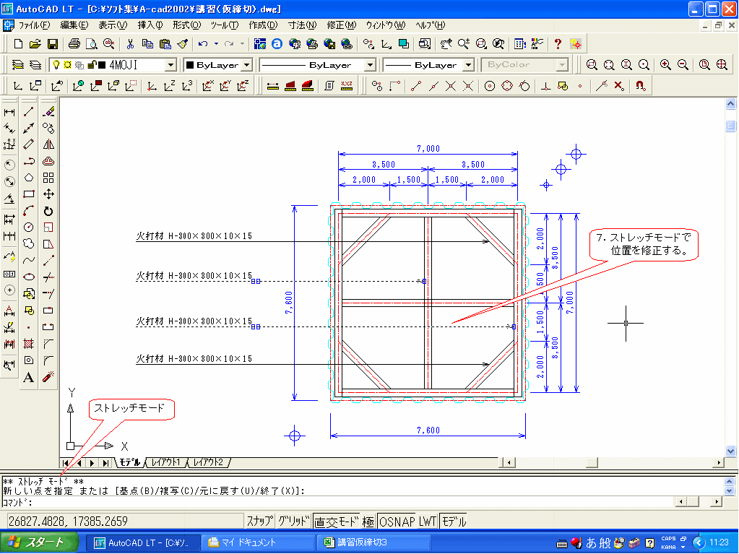Select Snap to Center object snap
The image size is (739, 554).
point(490,86)
